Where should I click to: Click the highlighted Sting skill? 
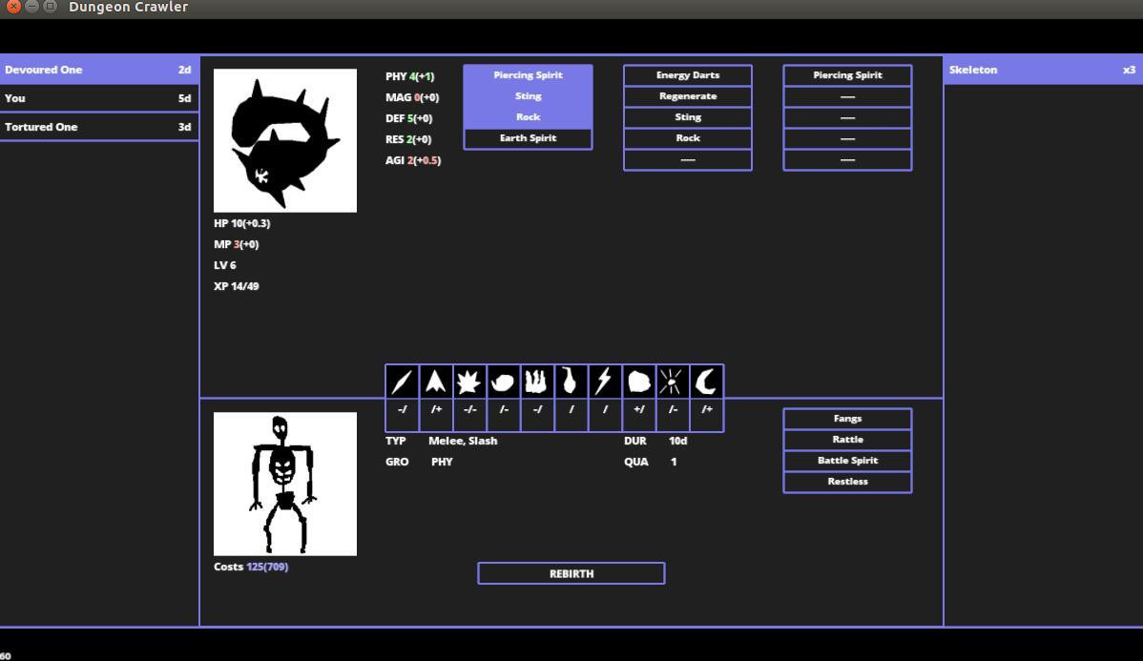click(x=528, y=96)
